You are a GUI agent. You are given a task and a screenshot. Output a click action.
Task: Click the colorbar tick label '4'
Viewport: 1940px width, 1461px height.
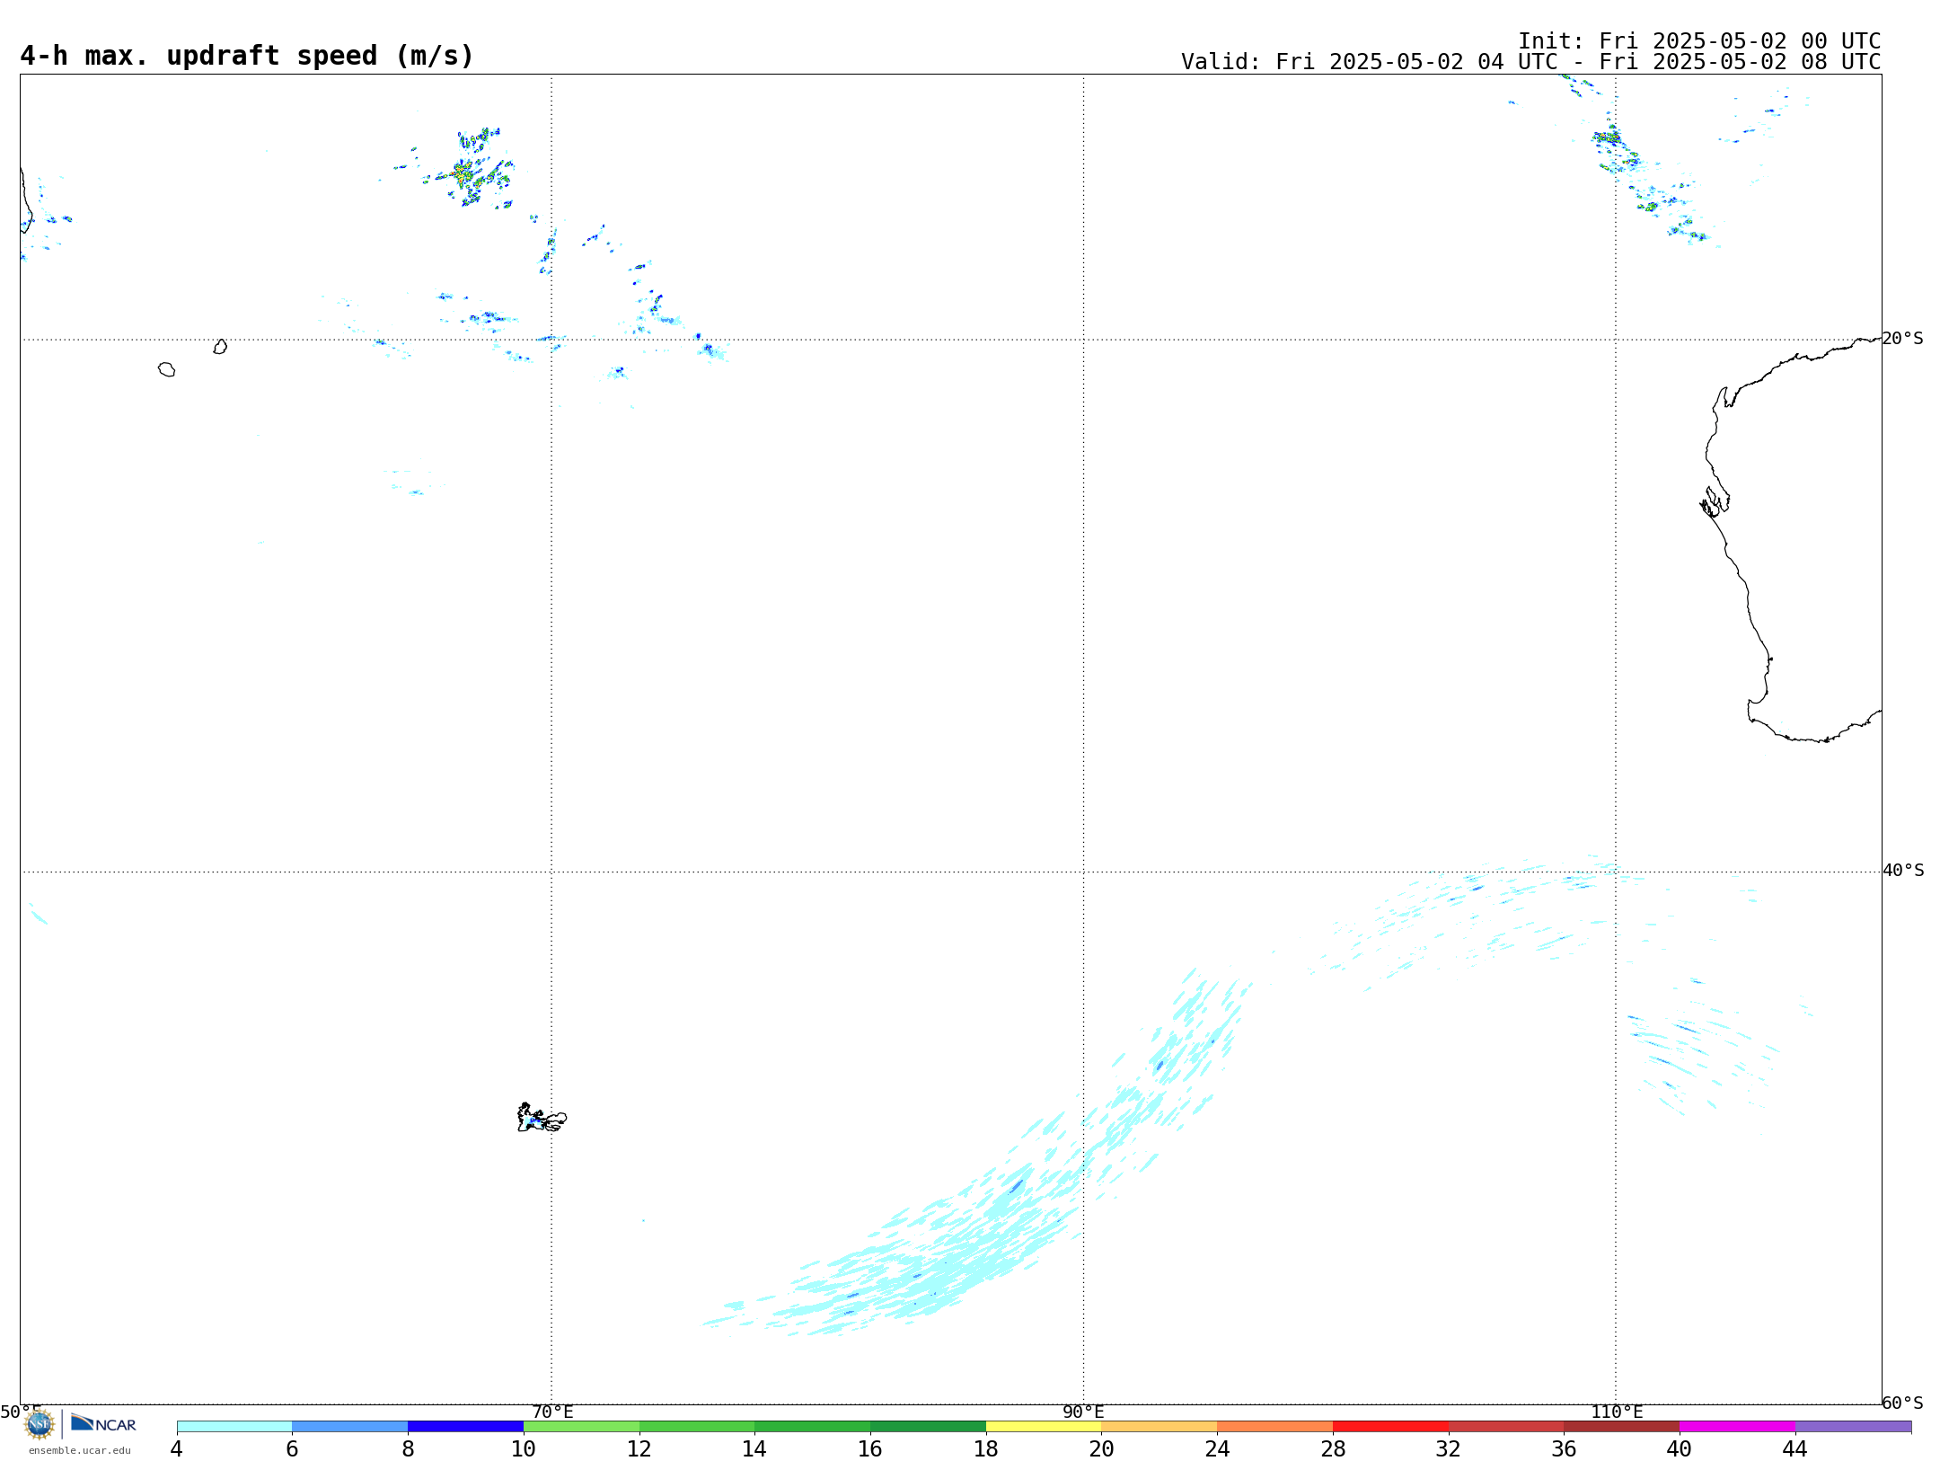tap(177, 1448)
